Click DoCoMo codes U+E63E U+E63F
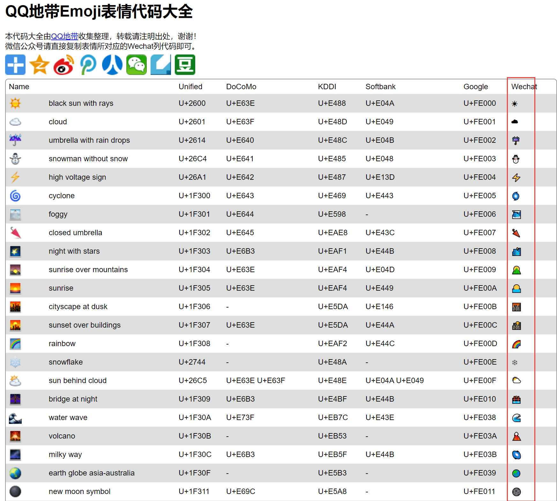The image size is (557, 501). (x=256, y=381)
